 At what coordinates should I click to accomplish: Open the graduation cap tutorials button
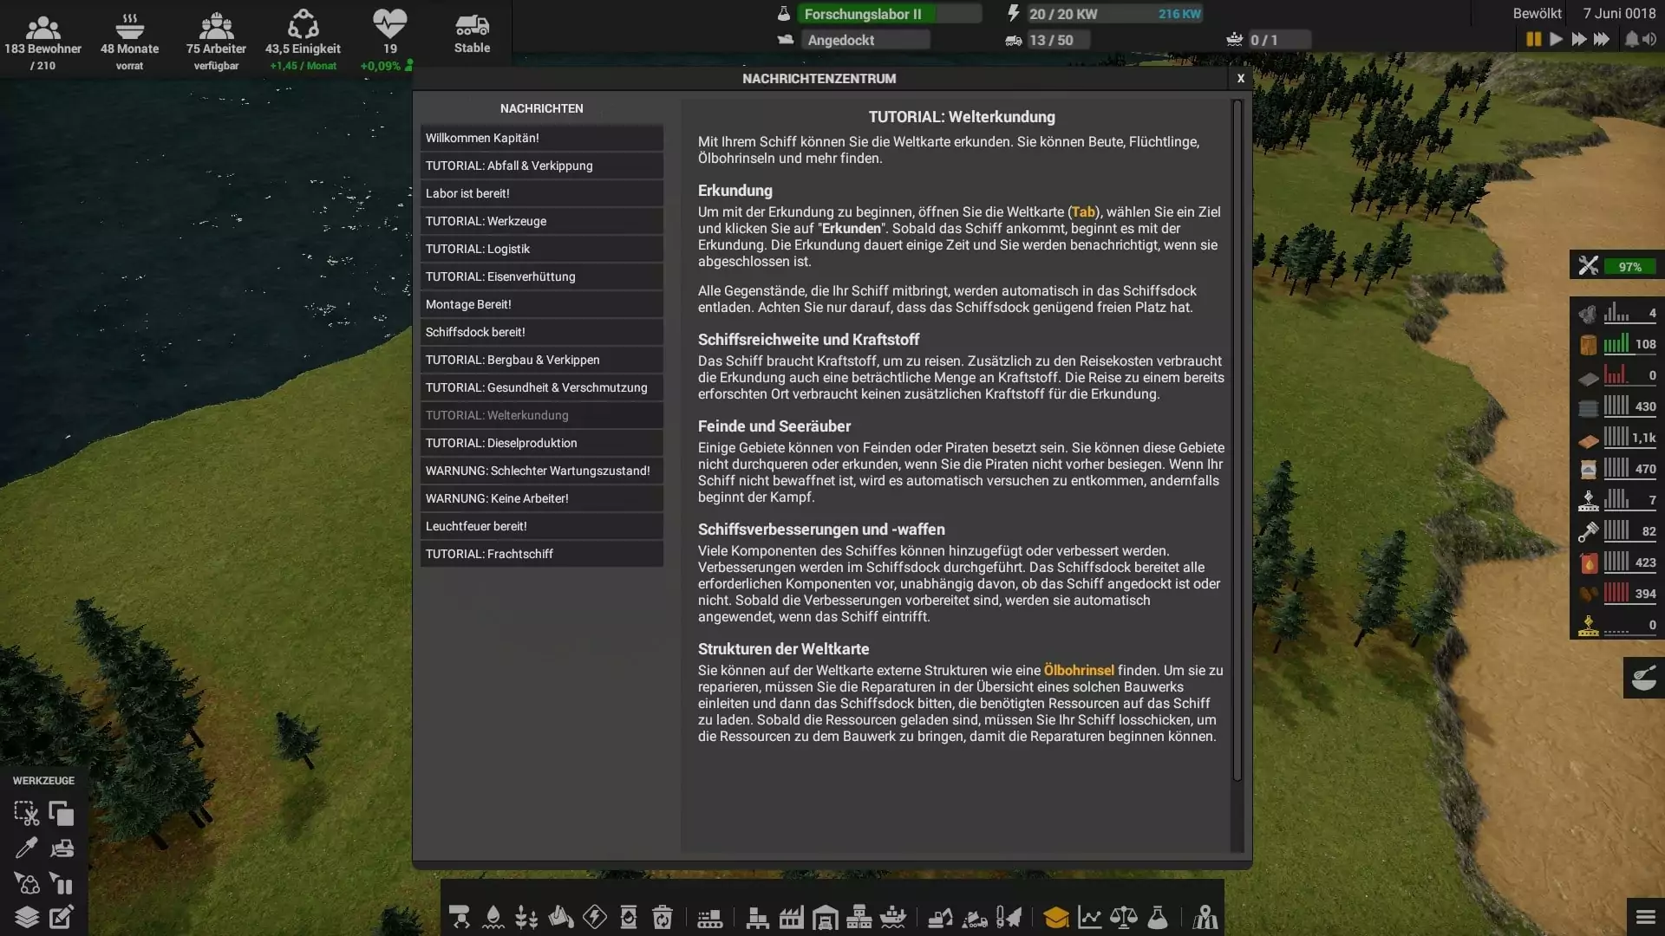coord(1056,917)
